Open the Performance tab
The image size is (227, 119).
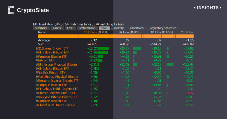click(87, 28)
